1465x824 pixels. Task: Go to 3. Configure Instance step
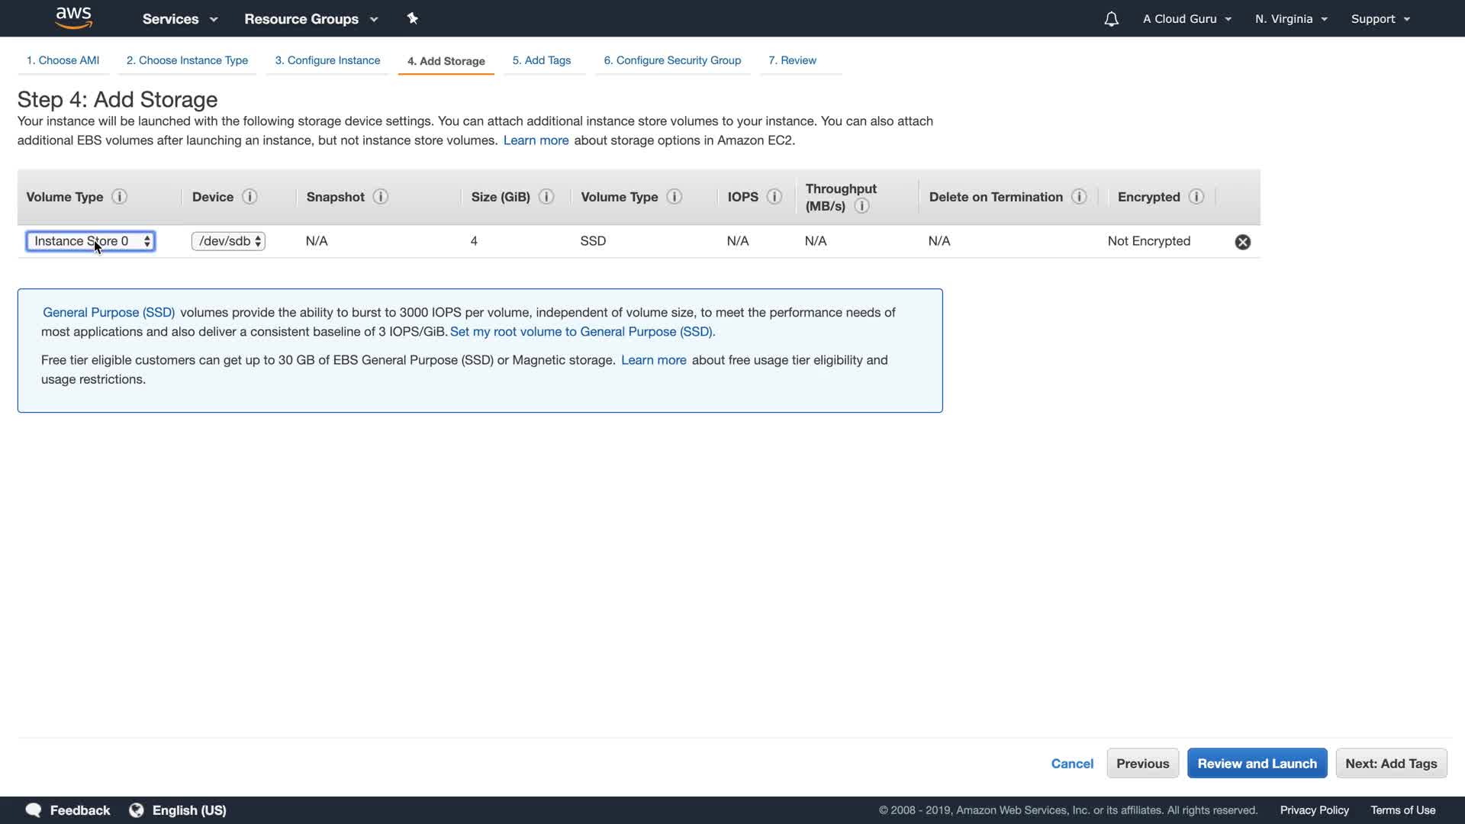pos(327,60)
